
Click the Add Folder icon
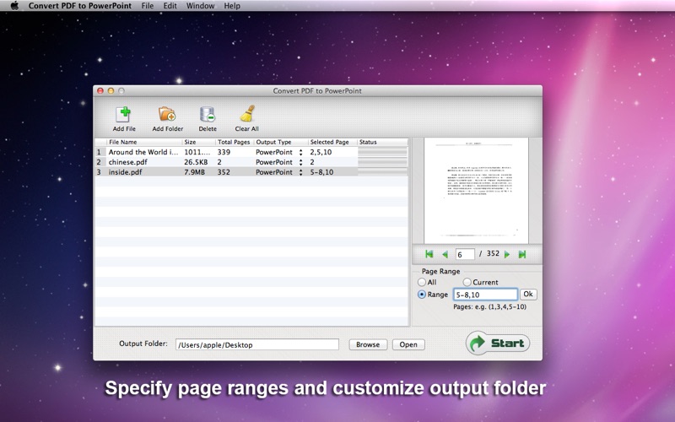point(167,115)
